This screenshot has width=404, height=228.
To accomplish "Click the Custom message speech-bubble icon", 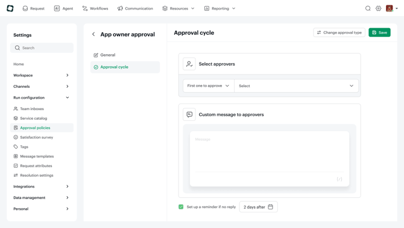I will coord(189,114).
